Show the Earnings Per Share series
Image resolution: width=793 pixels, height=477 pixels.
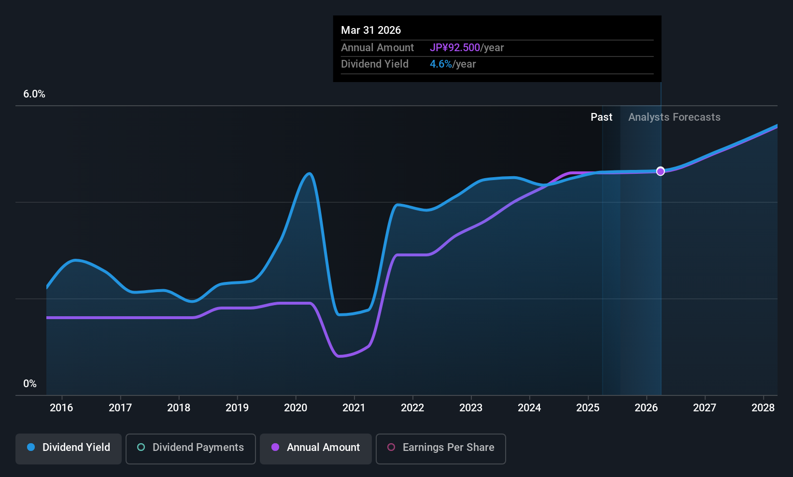(x=440, y=449)
